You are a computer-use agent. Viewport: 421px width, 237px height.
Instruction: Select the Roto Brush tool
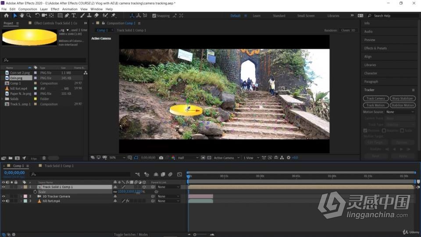105,16
